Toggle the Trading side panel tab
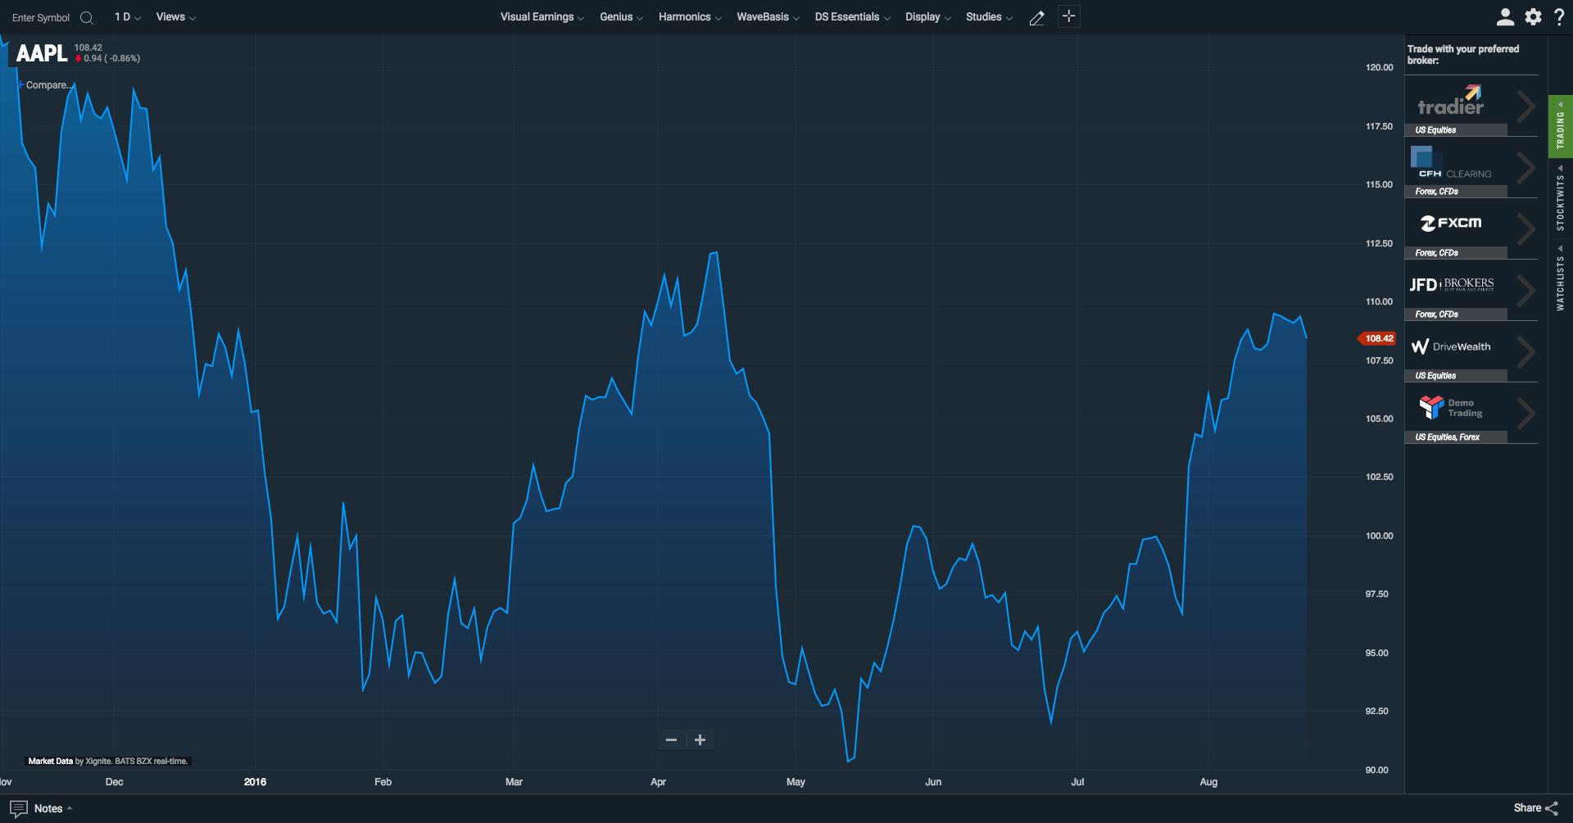This screenshot has height=823, width=1573. (x=1560, y=126)
